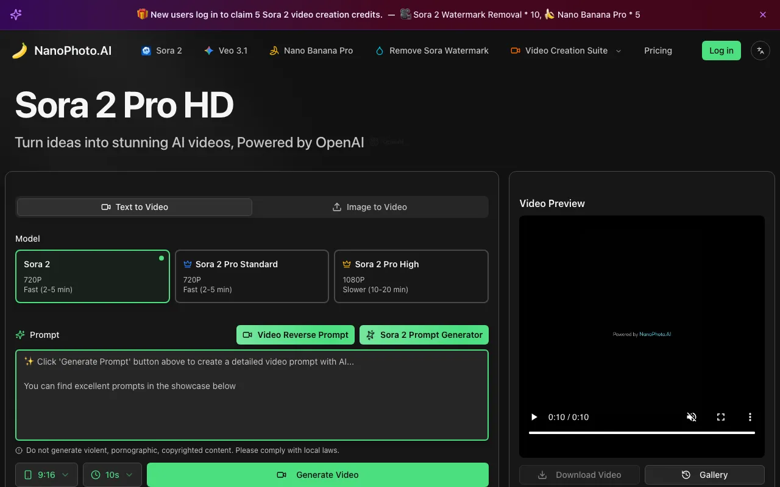This screenshot has width=780, height=487.
Task: Click the content policy warning text
Action: point(183,450)
